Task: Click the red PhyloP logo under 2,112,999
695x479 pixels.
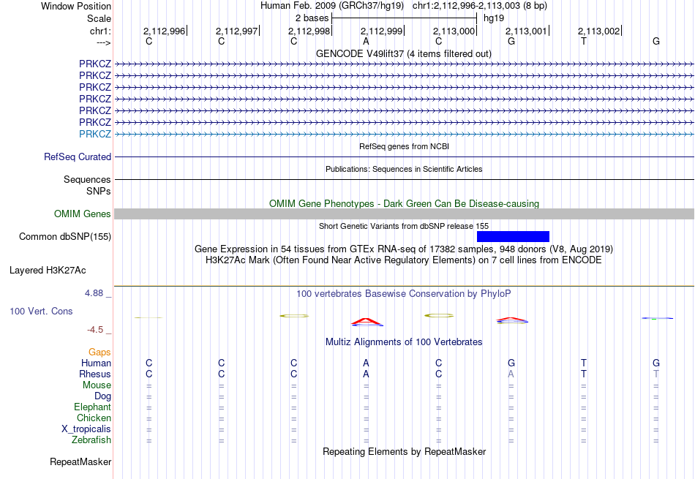Action: point(367,323)
